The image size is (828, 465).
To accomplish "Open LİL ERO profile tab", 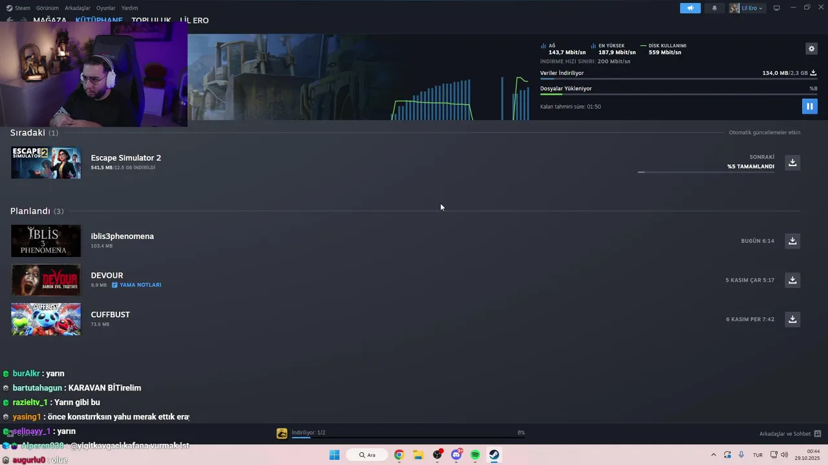I will 194,20.
